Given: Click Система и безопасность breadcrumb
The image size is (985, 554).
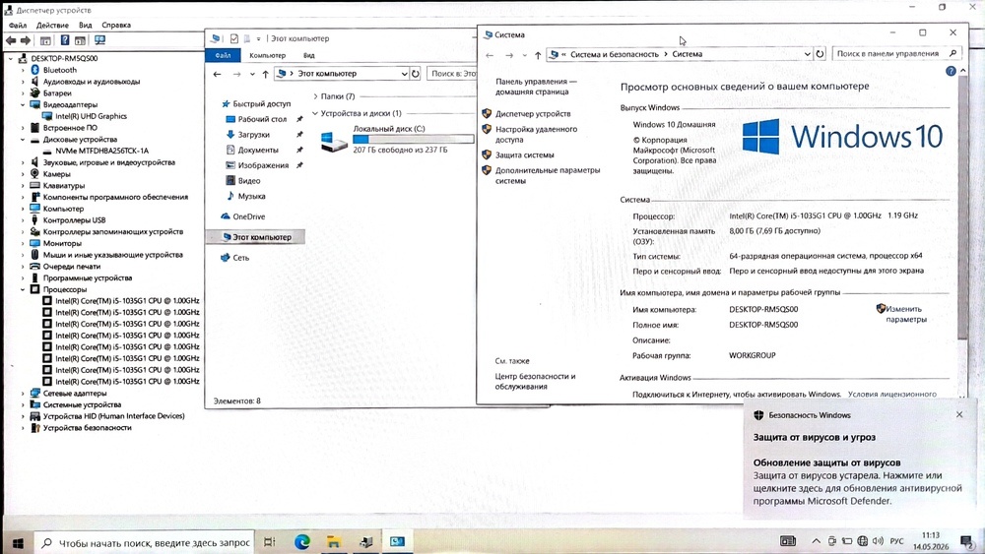Looking at the screenshot, I should [615, 54].
